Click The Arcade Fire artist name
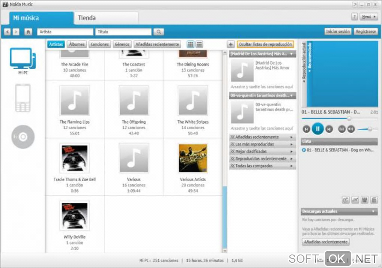Viewport: 382px width, 268px height. pyautogui.click(x=75, y=65)
